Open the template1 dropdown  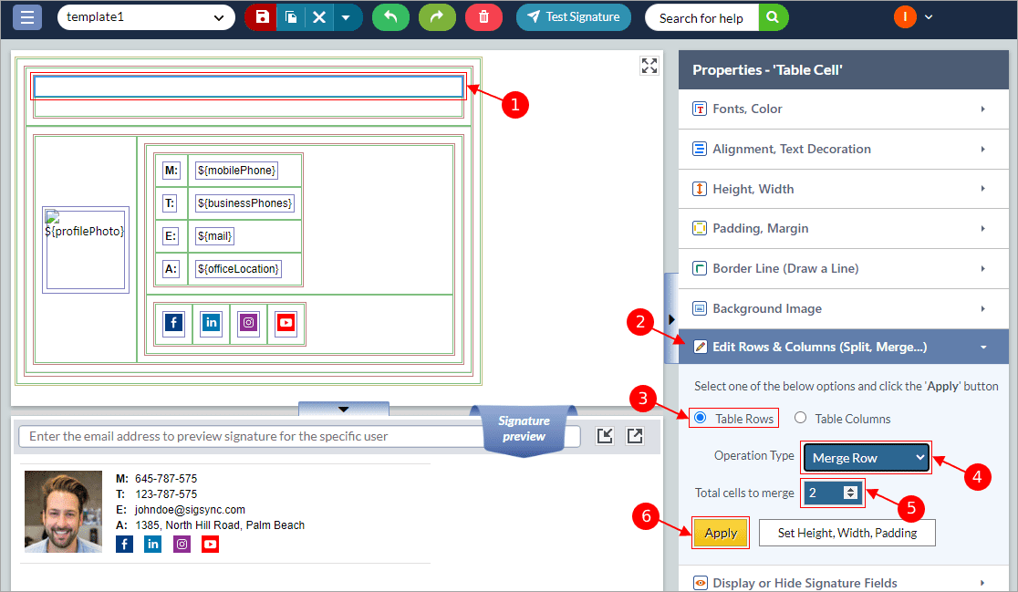click(145, 17)
